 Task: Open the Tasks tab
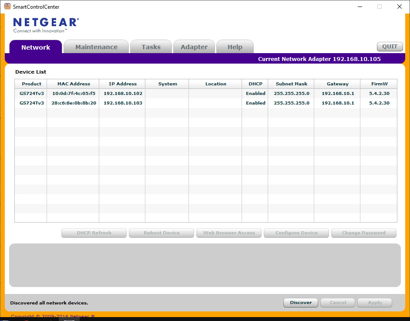pyautogui.click(x=151, y=47)
